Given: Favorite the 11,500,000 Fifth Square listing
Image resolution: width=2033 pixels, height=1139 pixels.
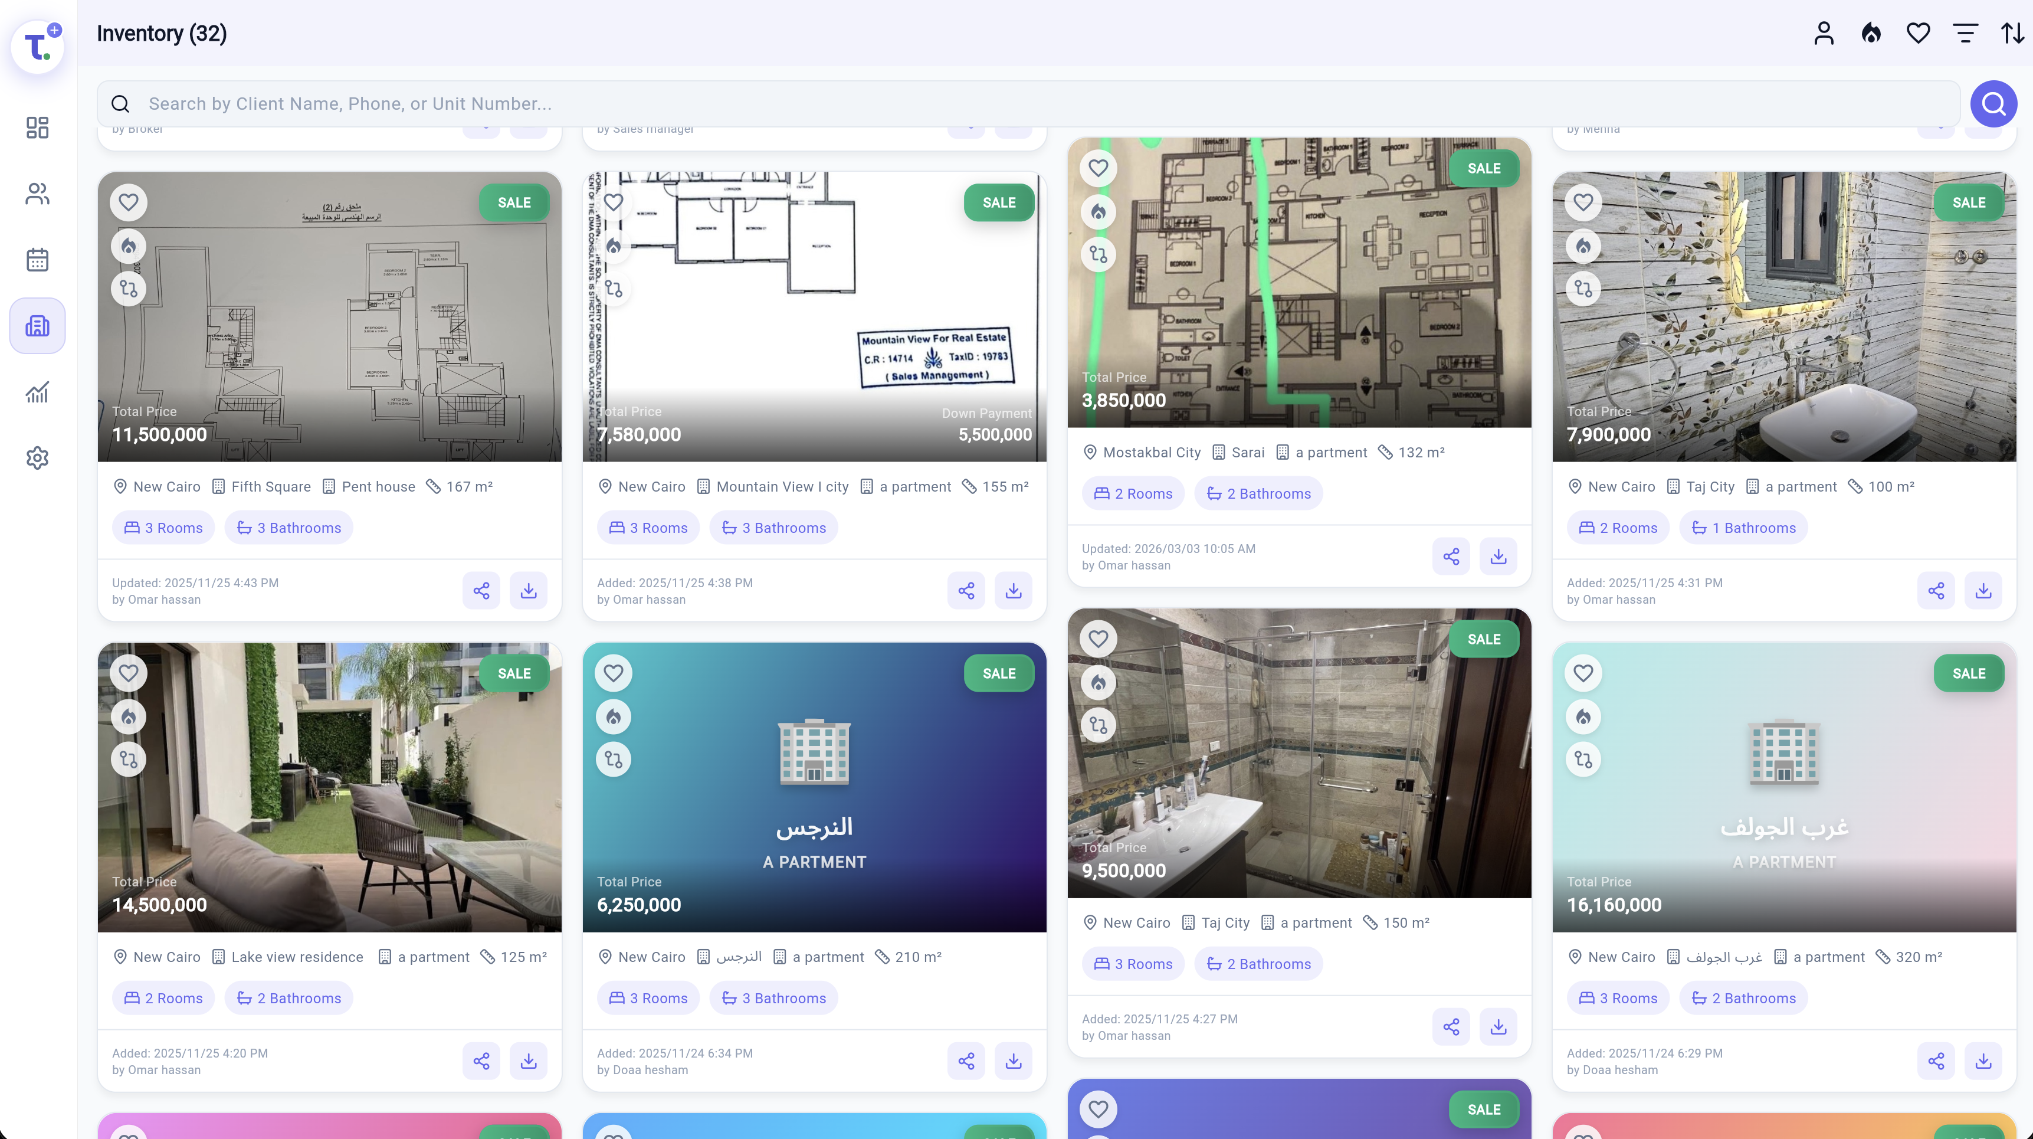Looking at the screenshot, I should click(129, 202).
